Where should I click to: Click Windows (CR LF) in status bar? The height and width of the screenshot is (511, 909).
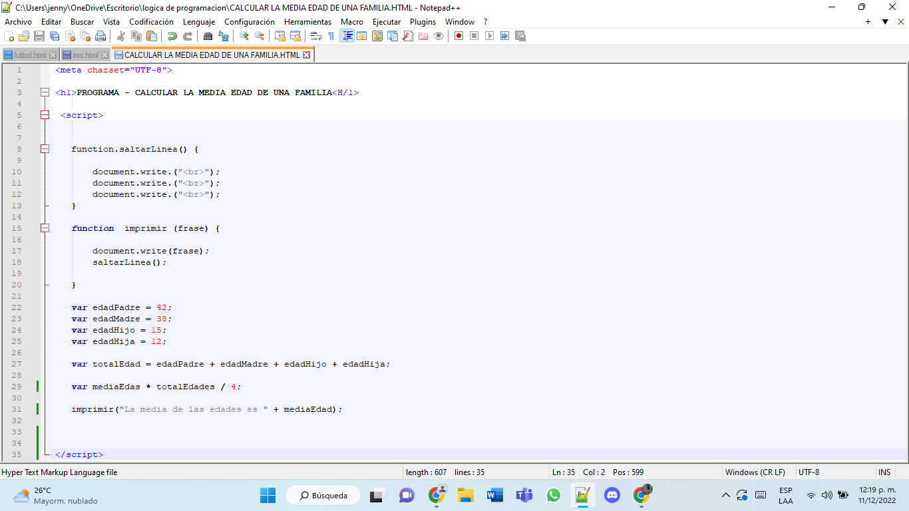(x=755, y=472)
